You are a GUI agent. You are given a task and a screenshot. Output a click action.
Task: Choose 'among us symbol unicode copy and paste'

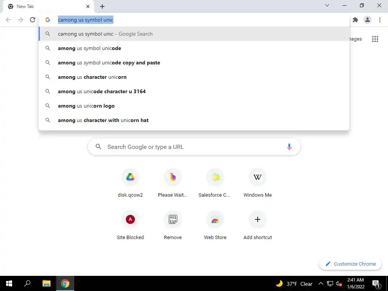click(194, 63)
